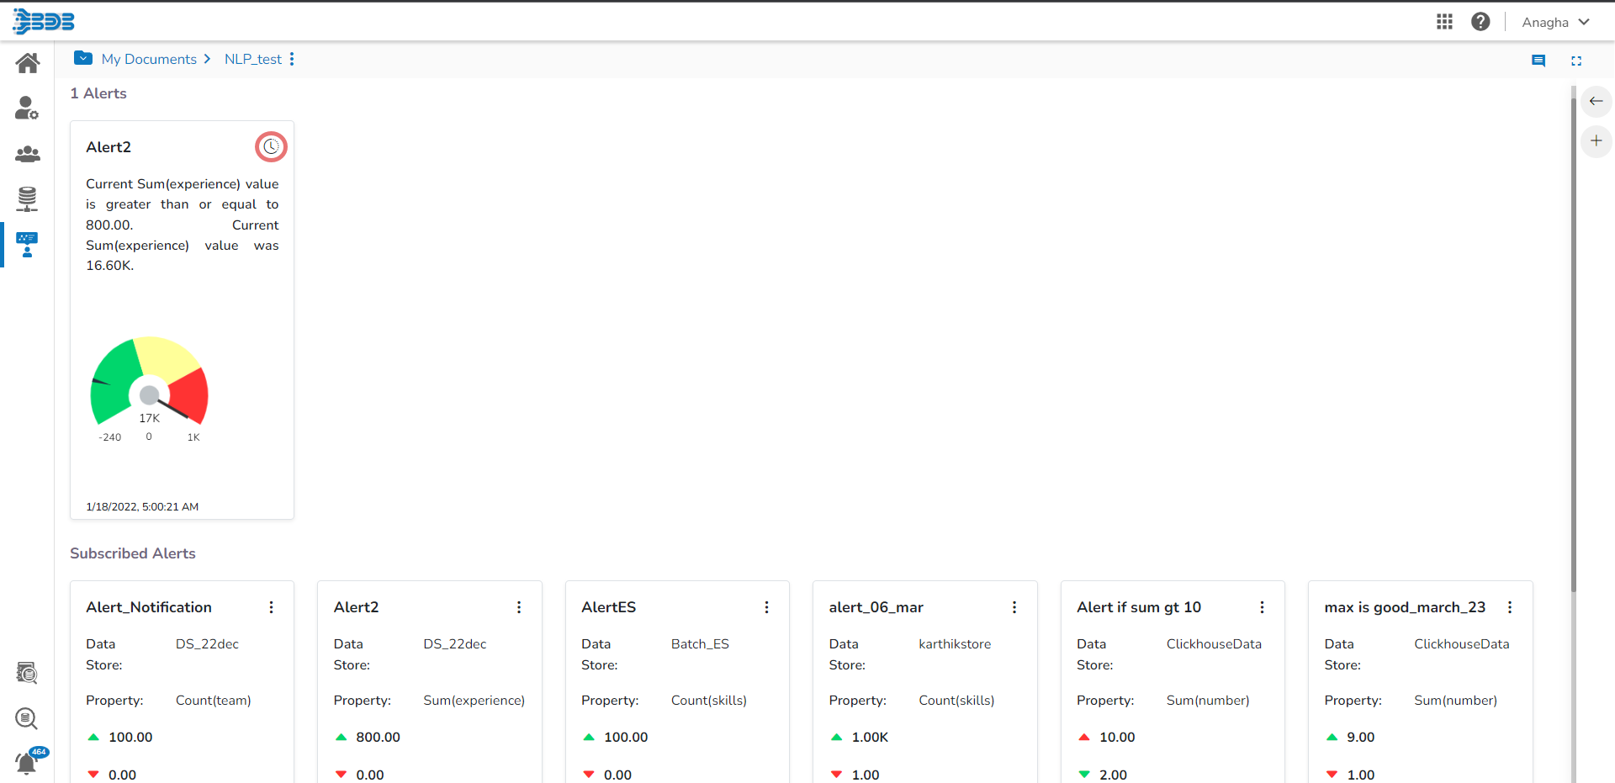Expand the Anagha user dropdown
Screen dimensions: 1615x783
coord(1555,22)
